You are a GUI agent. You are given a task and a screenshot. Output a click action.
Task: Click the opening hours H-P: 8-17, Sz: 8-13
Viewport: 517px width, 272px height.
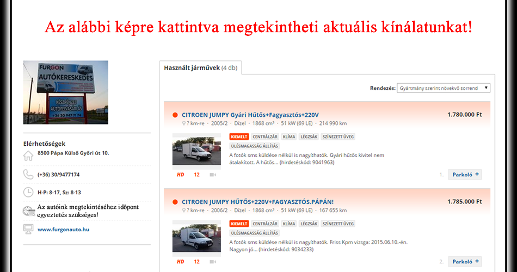(59, 193)
